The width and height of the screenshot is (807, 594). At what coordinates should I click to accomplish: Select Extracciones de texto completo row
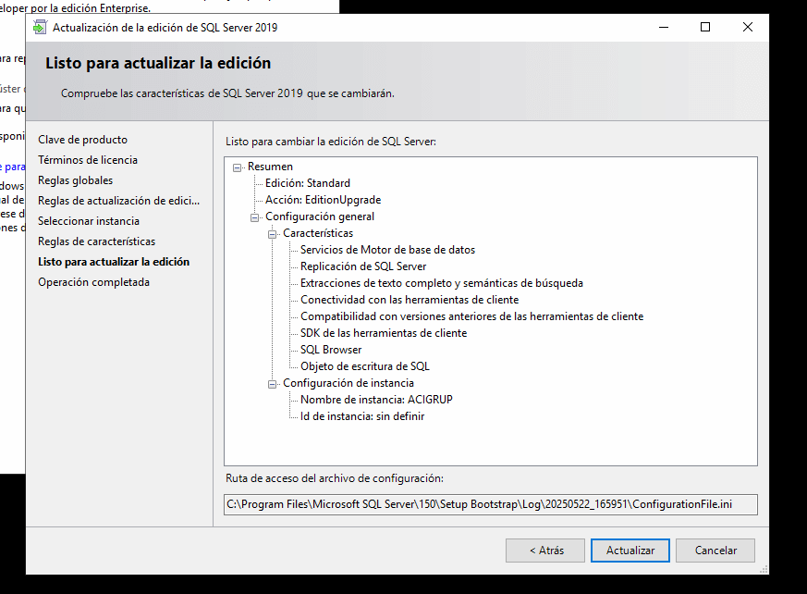click(442, 283)
